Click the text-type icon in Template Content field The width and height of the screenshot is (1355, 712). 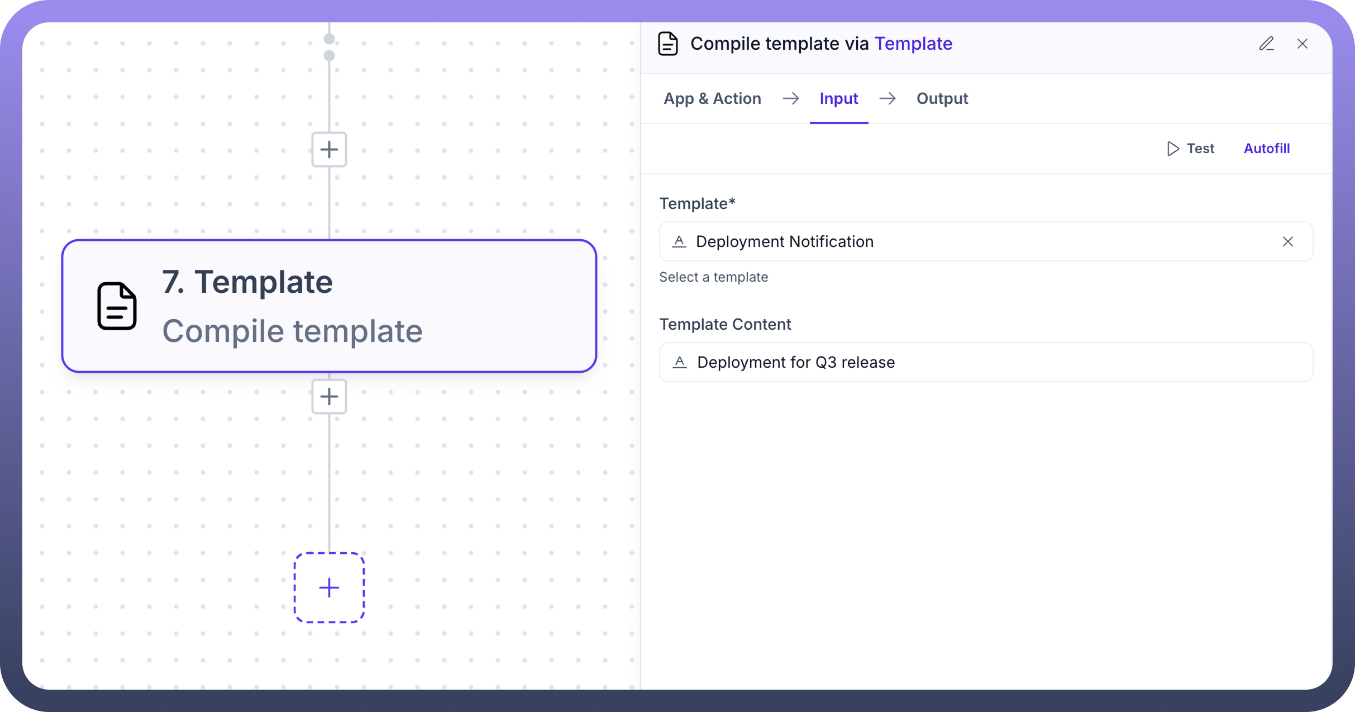click(x=679, y=362)
